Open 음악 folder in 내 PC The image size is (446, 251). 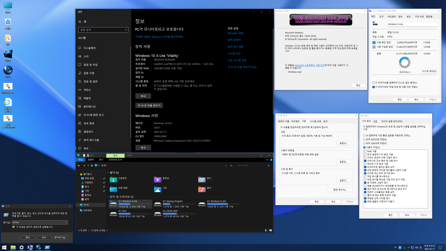[205, 189]
